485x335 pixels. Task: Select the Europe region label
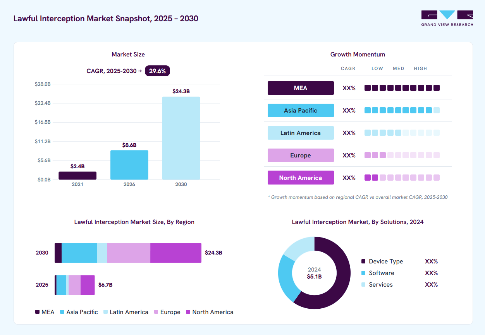coord(301,155)
